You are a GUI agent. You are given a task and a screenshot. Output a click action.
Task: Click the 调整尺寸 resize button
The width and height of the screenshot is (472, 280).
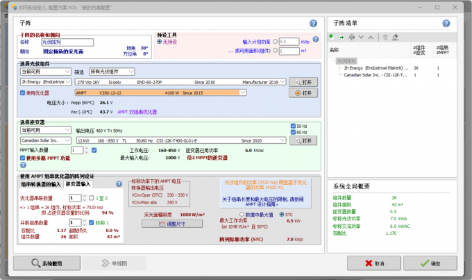click(x=172, y=224)
